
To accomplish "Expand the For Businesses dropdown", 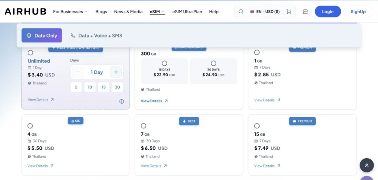I will tap(70, 11).
